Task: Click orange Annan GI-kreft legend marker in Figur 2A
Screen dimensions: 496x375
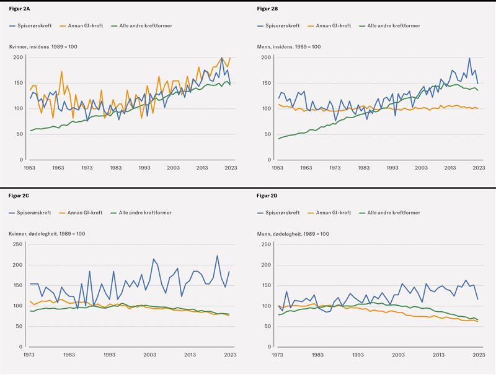Action: 62,26
